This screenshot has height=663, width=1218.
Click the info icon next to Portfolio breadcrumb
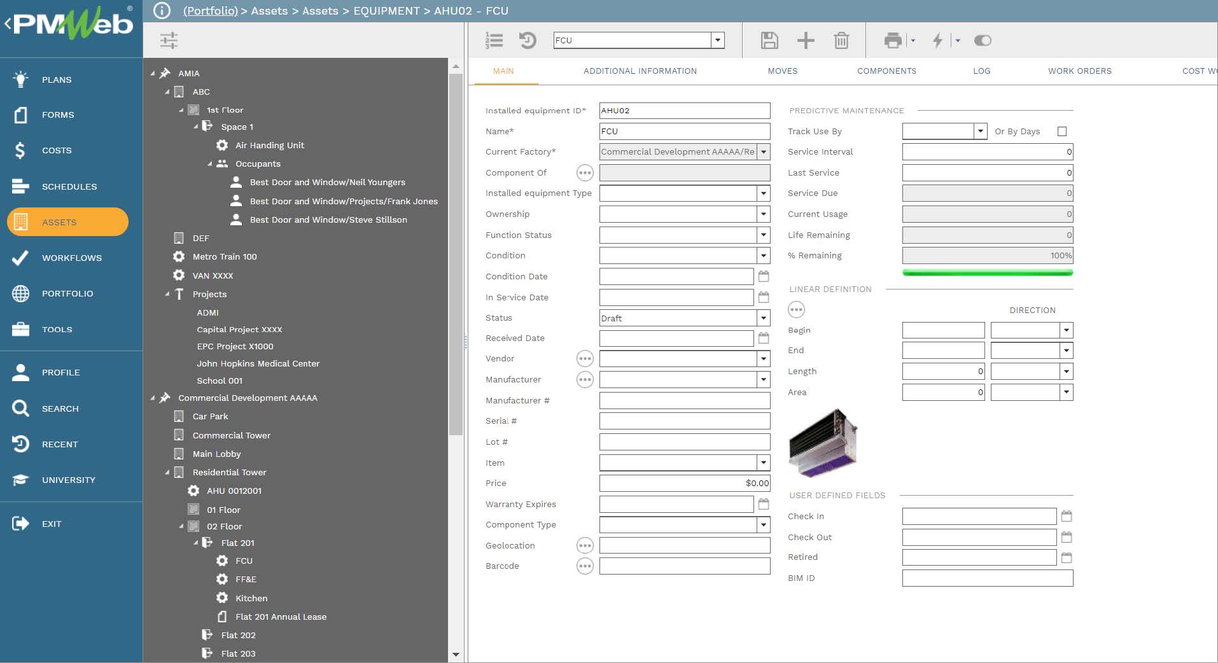click(x=162, y=11)
